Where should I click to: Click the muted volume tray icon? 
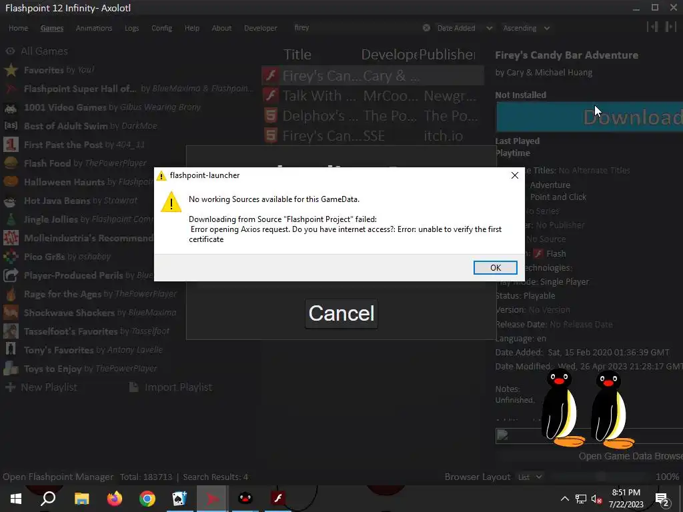click(x=596, y=499)
